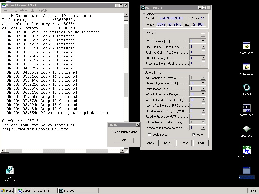Open the Precharge Delay (tRAS) dropdown

pos(203,63)
